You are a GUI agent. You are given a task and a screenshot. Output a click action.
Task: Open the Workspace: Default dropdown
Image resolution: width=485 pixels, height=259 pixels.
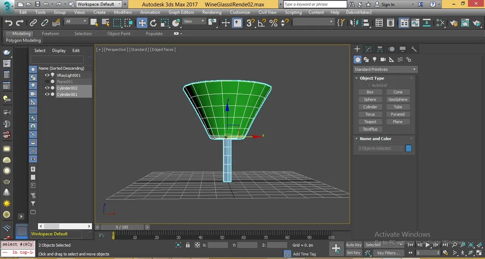pyautogui.click(x=99, y=4)
